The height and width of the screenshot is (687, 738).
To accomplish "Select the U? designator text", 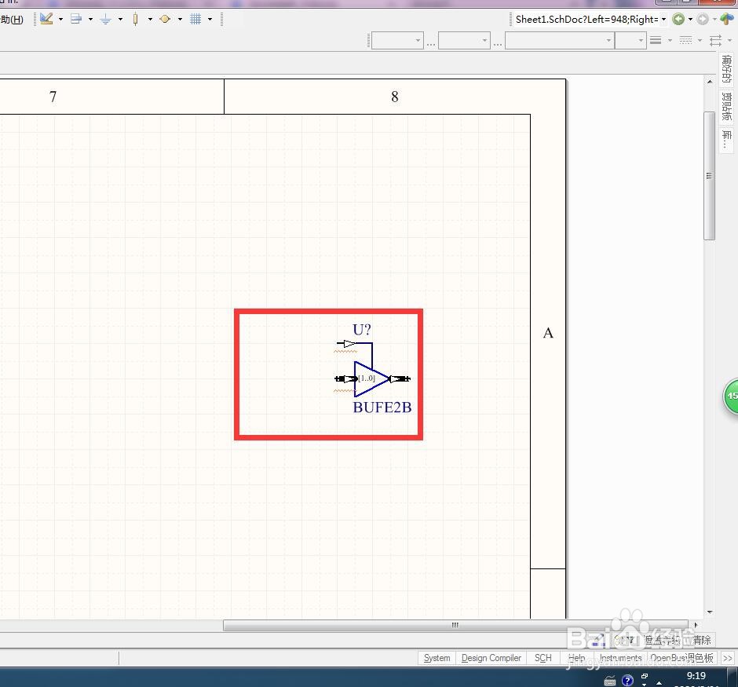I will 362,330.
